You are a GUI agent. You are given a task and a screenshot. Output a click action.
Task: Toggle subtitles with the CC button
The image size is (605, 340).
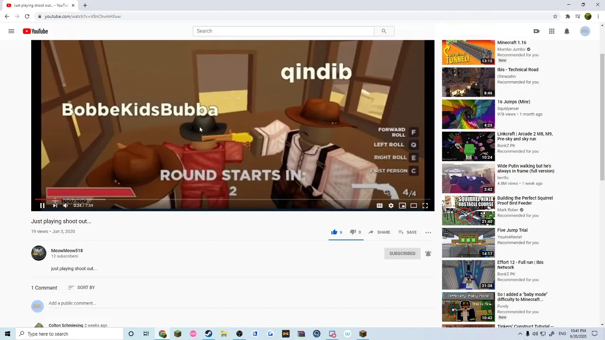coord(380,205)
